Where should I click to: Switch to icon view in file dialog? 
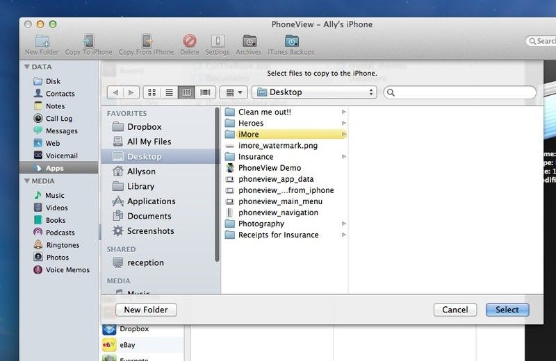pos(152,92)
